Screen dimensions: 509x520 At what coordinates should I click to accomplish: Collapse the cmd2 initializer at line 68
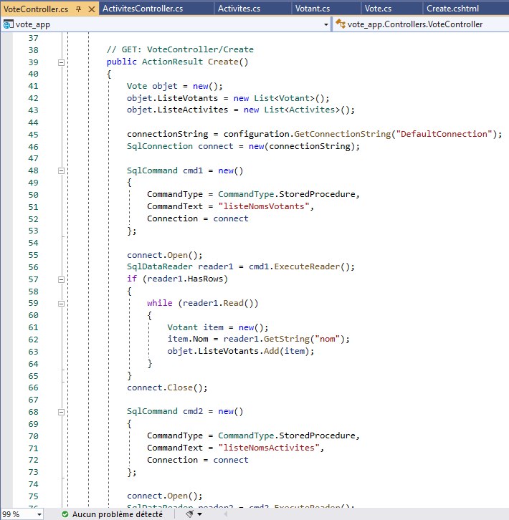pos(61,412)
